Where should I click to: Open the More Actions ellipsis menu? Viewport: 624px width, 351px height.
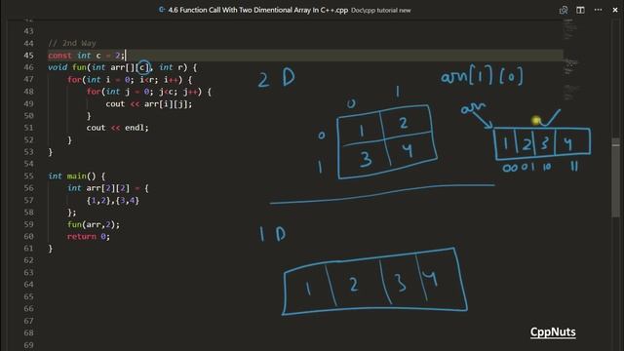pyautogui.click(x=598, y=10)
